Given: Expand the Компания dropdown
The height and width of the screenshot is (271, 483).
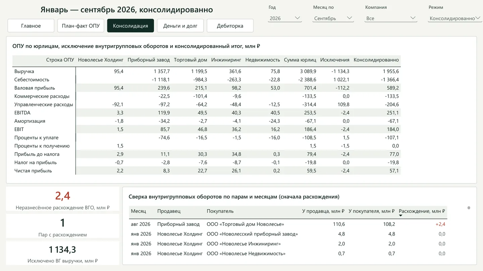Looking at the screenshot, I should point(391,18).
